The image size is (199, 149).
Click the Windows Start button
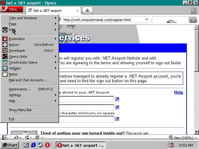(x=10, y=145)
